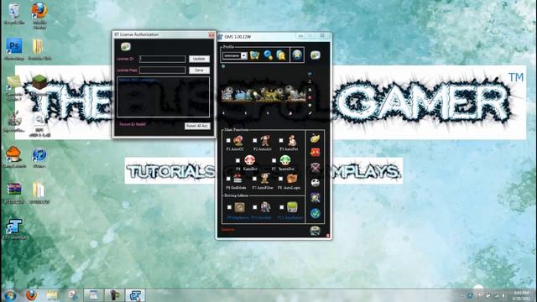Open the Windows Start button
This screenshot has width=537, height=302.
pos(10,295)
